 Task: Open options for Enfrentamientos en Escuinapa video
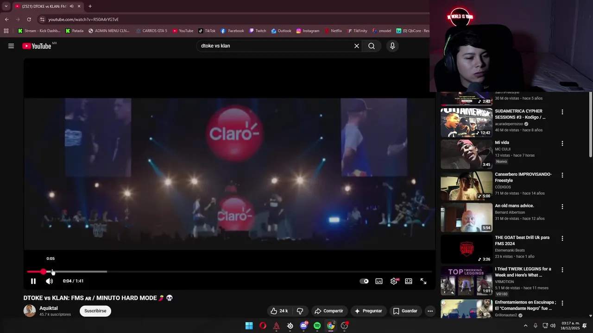pyautogui.click(x=562, y=303)
